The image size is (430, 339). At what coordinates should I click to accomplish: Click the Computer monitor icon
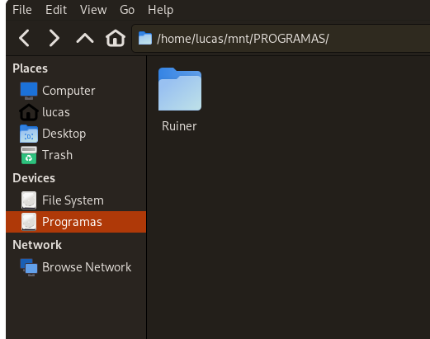(x=29, y=91)
